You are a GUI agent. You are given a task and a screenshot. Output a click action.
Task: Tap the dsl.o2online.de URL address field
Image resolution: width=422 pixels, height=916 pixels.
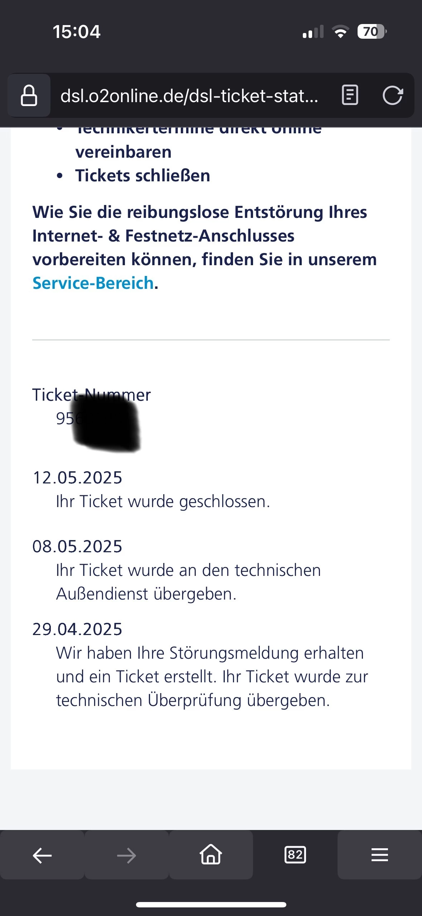(189, 96)
